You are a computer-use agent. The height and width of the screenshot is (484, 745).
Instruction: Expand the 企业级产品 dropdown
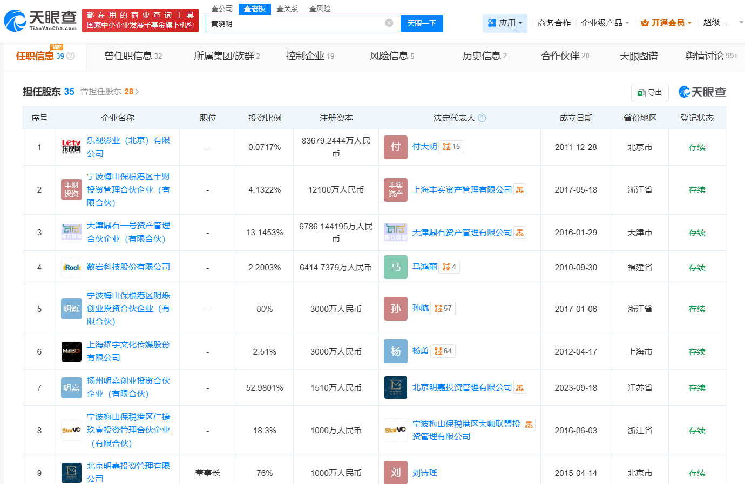(x=602, y=24)
